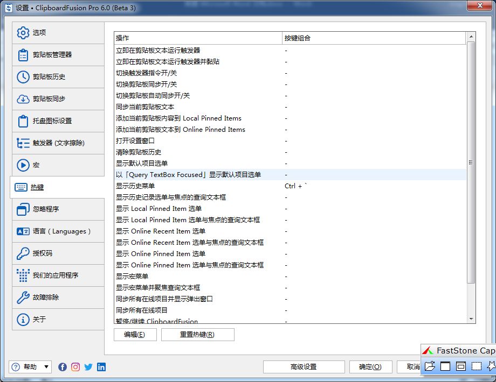The image size is (496, 382).
Task: Click the 语言 (Languages) icon
Action: pos(23,231)
